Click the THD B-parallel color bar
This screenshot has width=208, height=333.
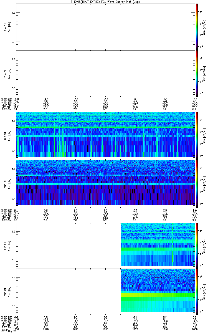point(197,183)
